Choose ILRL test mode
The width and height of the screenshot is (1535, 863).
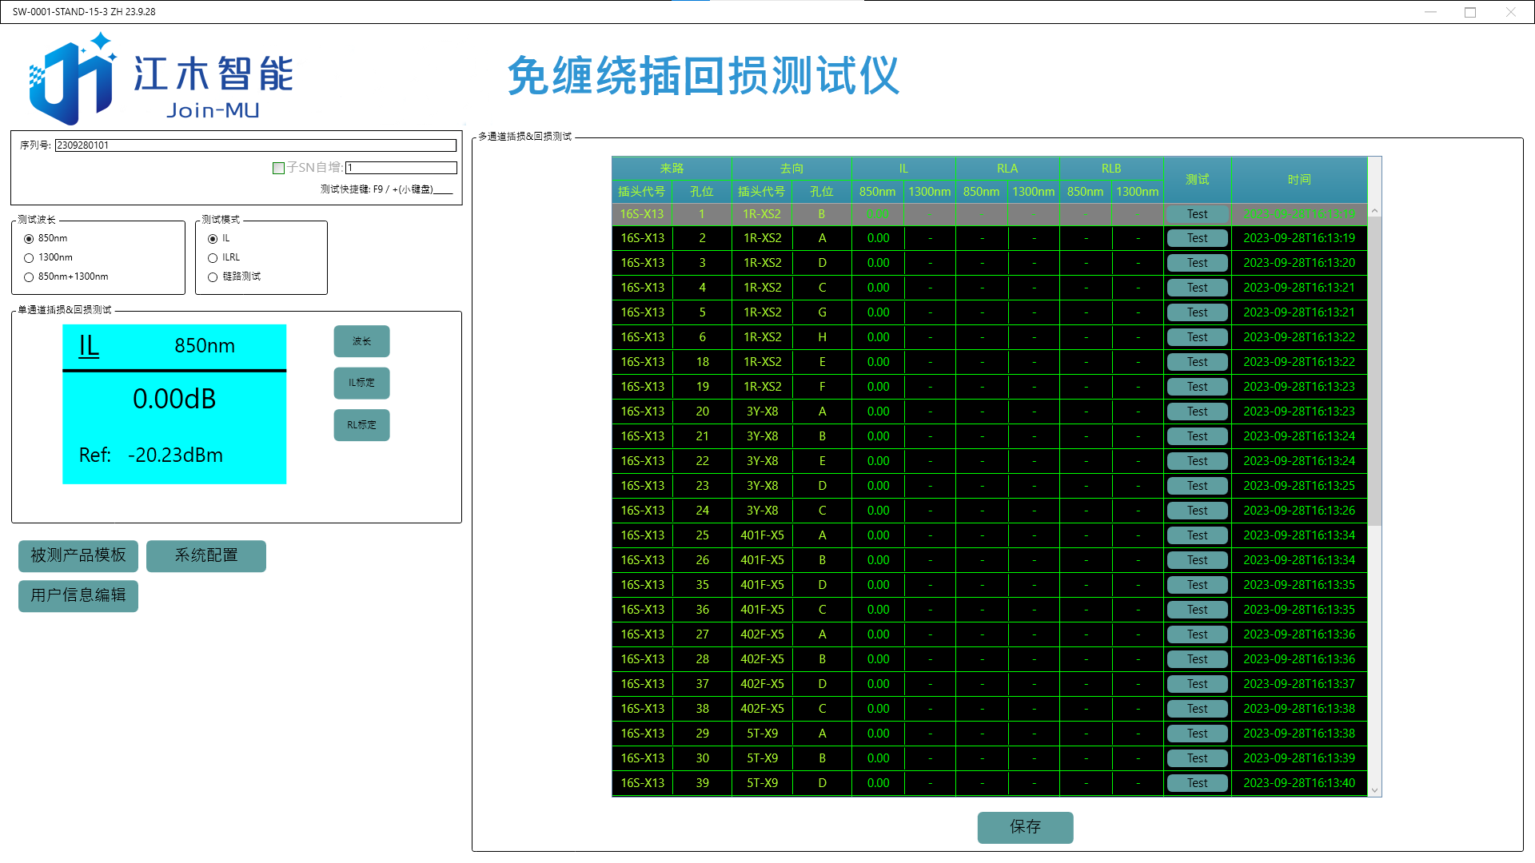click(x=213, y=257)
